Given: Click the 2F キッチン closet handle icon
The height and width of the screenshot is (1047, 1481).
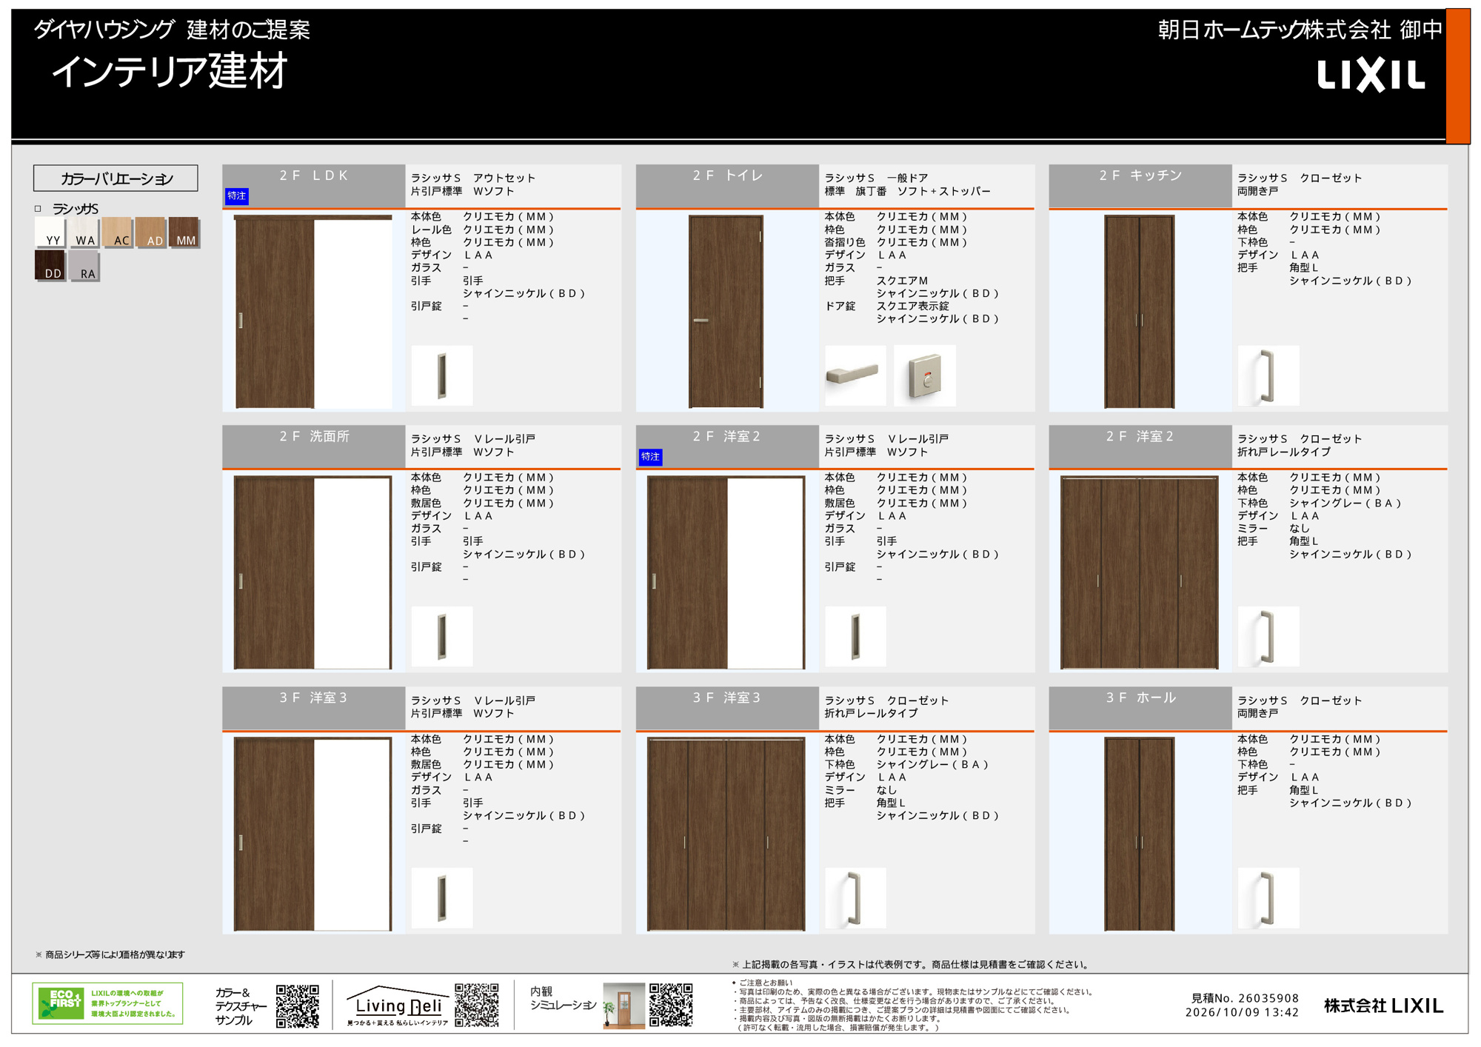Looking at the screenshot, I should coord(1268,375).
